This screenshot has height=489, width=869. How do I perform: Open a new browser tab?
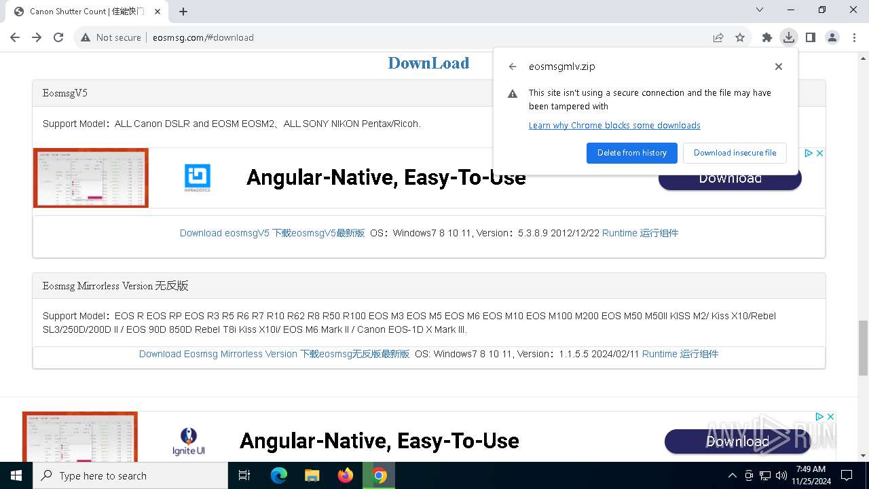[183, 11]
